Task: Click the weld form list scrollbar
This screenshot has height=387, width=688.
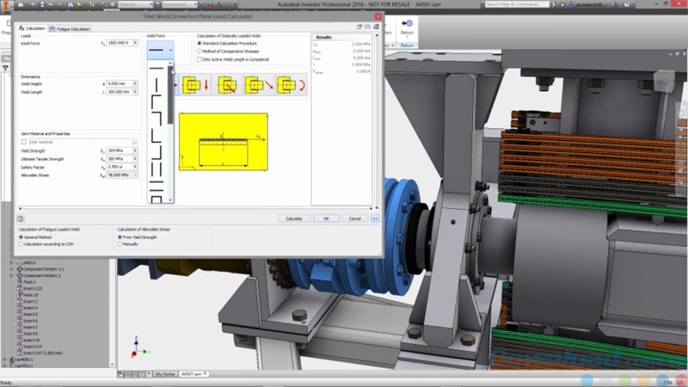Action: tap(171, 129)
